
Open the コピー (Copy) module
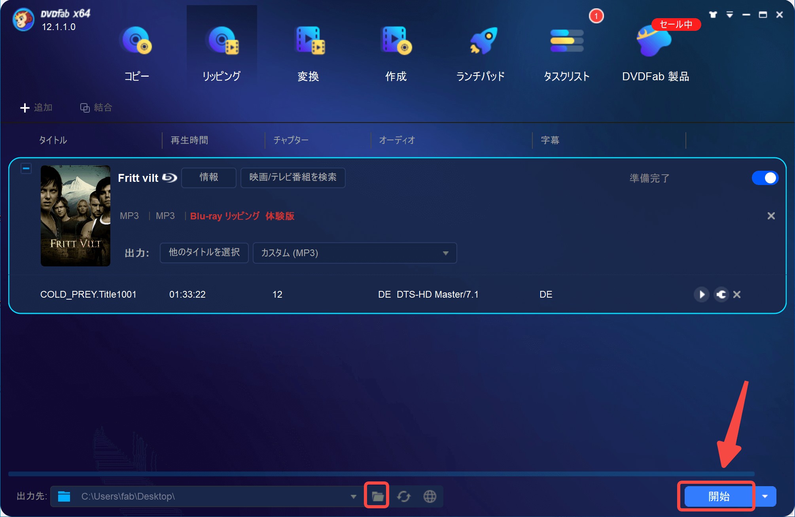point(136,53)
